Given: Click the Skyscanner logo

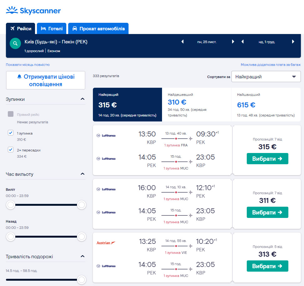Looking at the screenshot, I should tap(33, 10).
